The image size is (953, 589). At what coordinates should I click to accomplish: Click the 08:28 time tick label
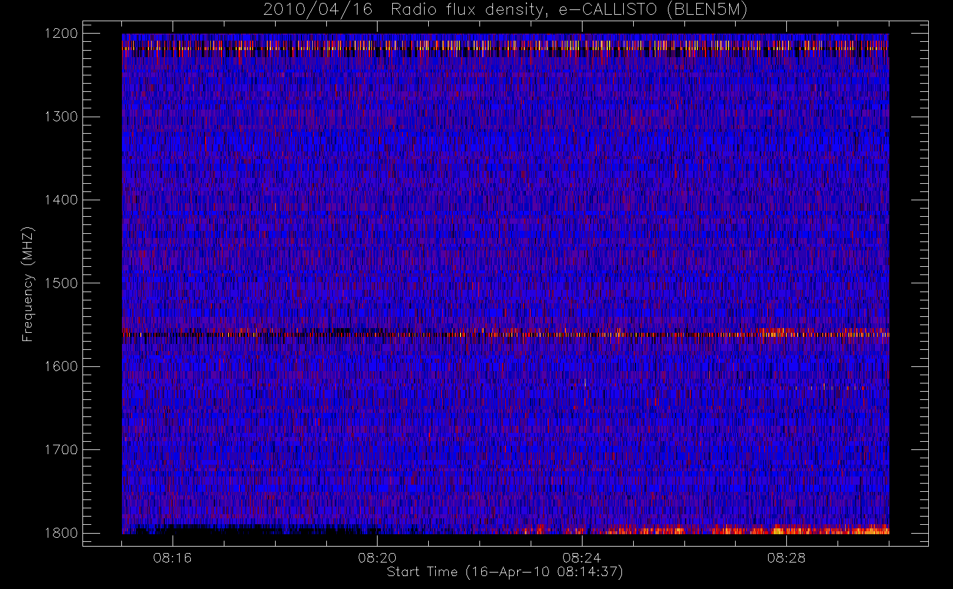point(786,558)
